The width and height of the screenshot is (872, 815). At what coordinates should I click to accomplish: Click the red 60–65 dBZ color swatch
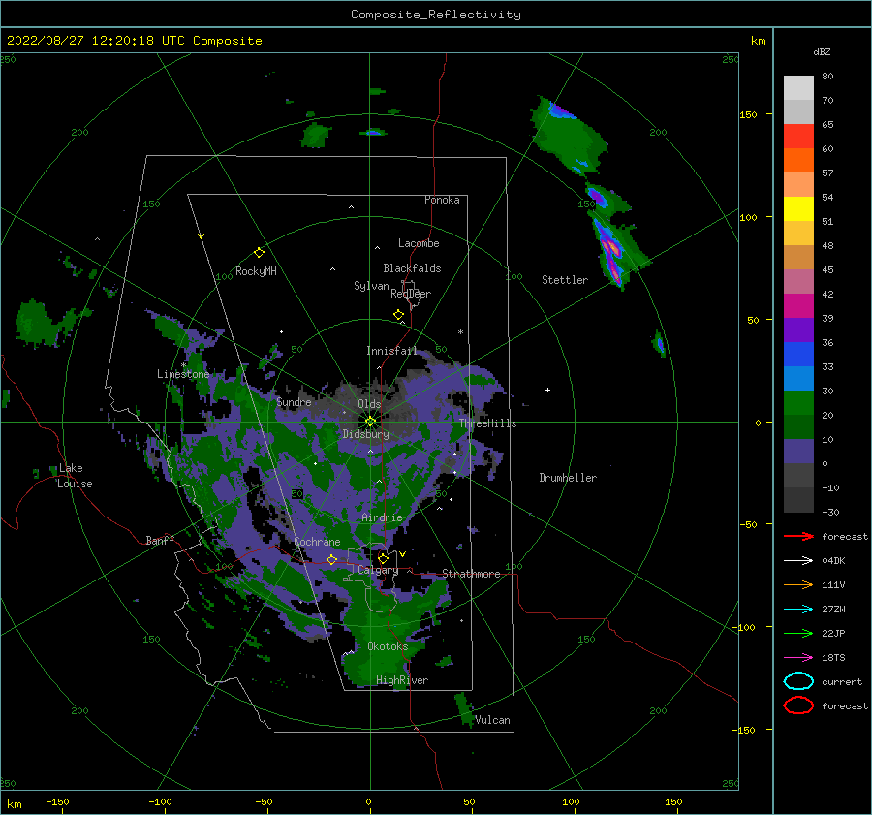(798, 137)
